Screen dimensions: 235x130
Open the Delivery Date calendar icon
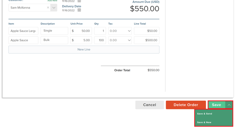tap(79, 10)
